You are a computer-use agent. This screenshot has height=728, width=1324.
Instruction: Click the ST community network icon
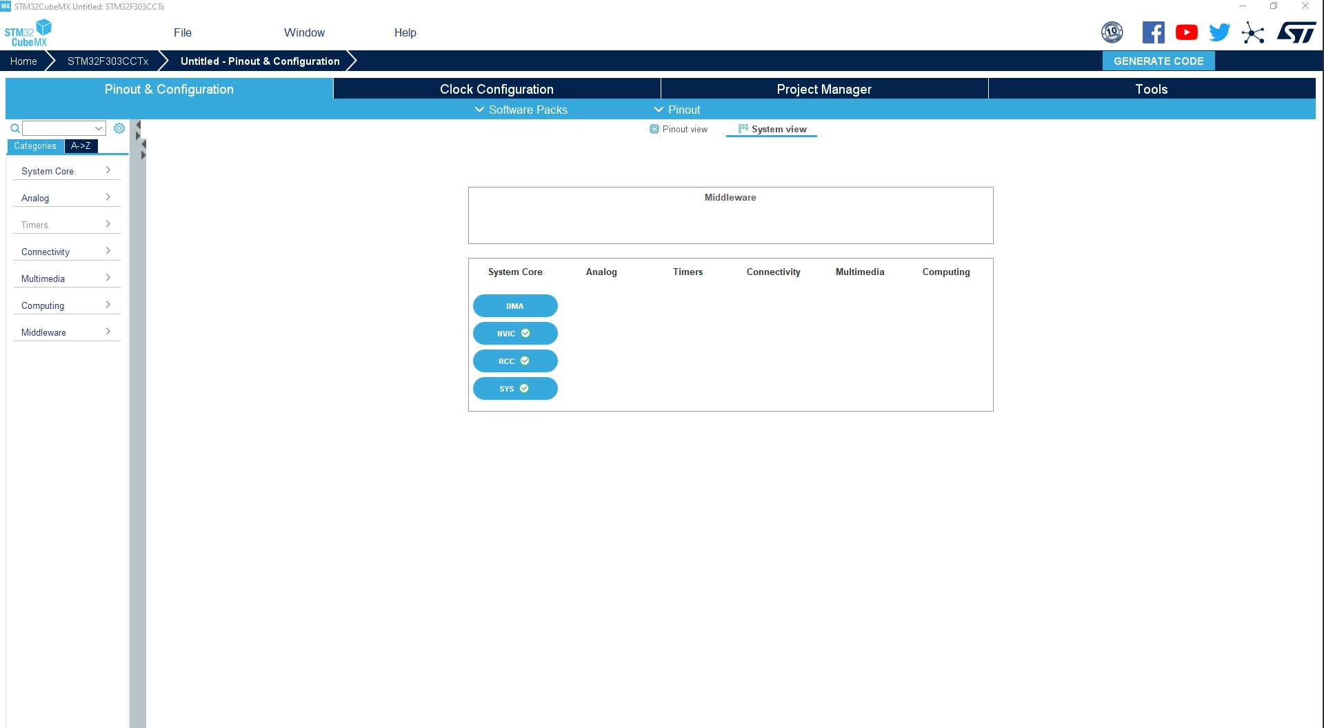(x=1253, y=32)
